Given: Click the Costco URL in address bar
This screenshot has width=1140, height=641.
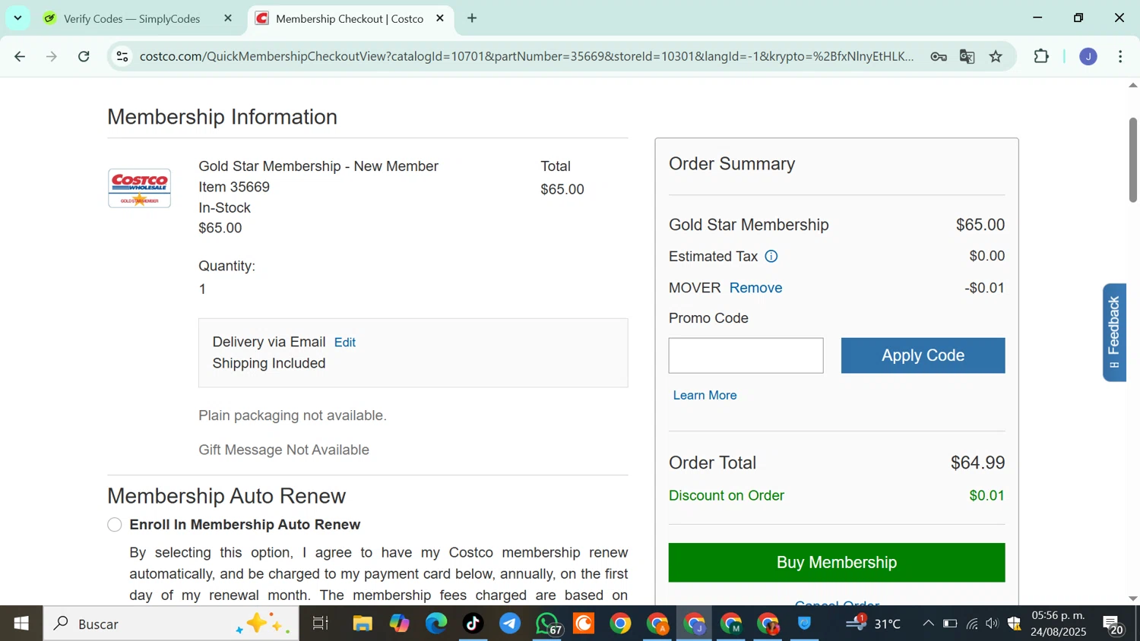Looking at the screenshot, I should point(527,56).
